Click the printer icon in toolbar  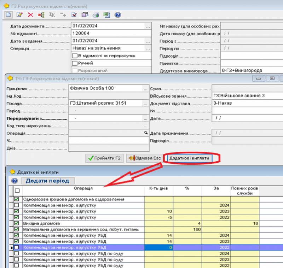[95, 15]
